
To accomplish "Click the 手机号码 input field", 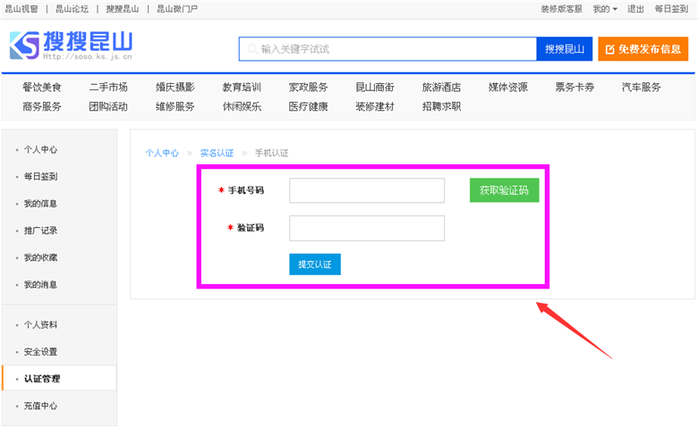I will (367, 190).
